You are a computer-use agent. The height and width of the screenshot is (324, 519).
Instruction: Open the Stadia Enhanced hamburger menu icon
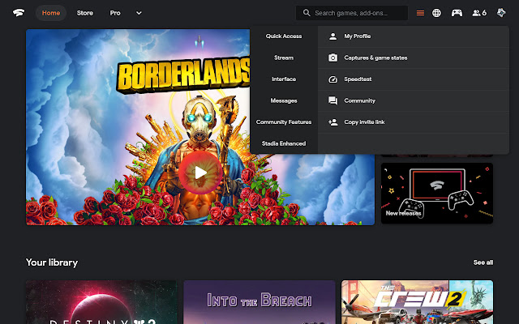pos(420,13)
